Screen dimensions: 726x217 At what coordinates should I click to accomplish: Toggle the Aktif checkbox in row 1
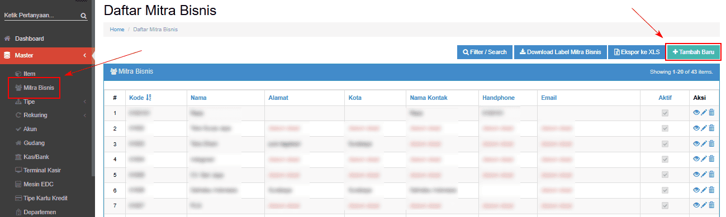[x=665, y=113]
